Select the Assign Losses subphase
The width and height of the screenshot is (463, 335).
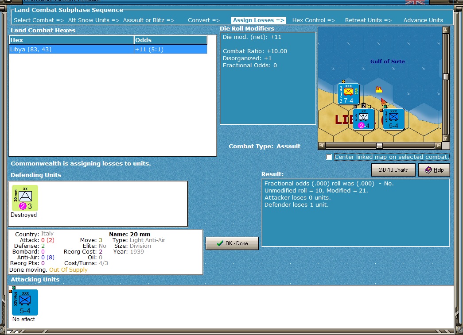tap(259, 20)
